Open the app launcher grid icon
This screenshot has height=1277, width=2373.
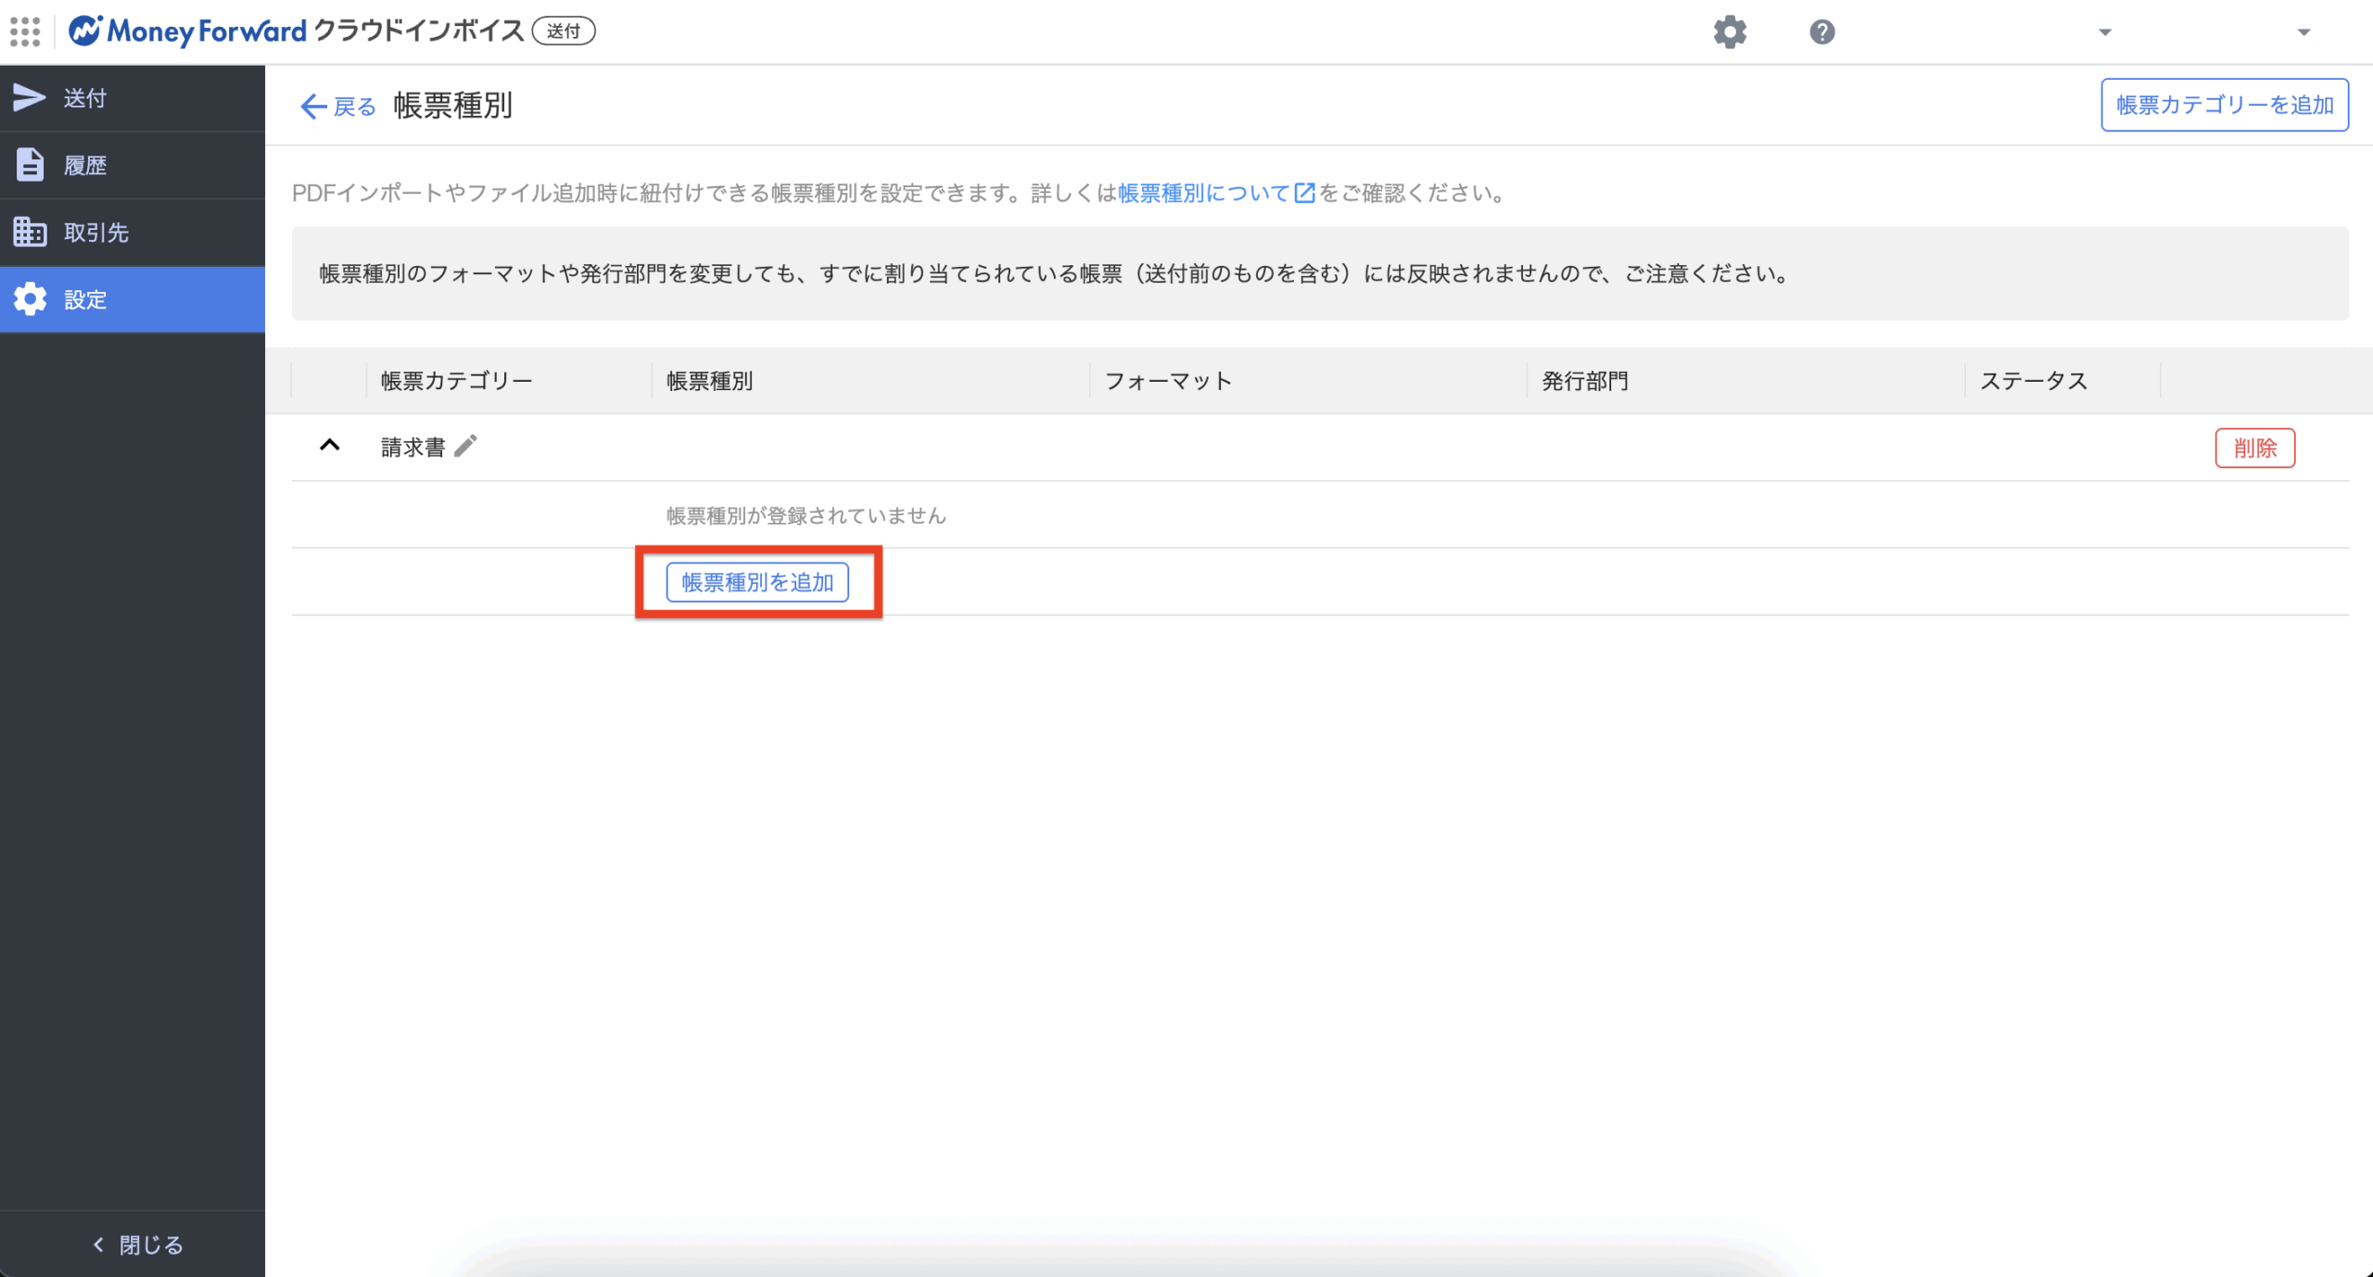pyautogui.click(x=25, y=32)
